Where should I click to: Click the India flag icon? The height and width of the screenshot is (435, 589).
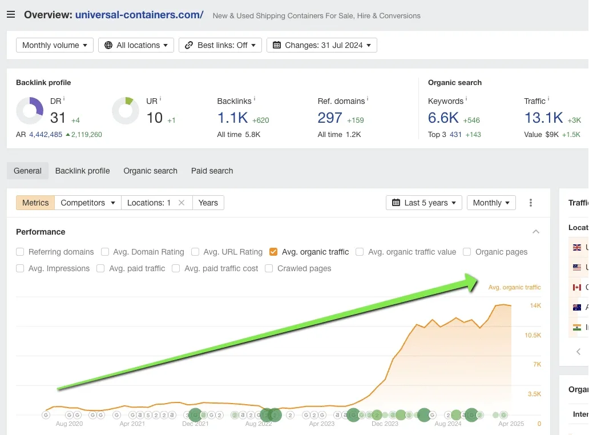[x=577, y=328]
